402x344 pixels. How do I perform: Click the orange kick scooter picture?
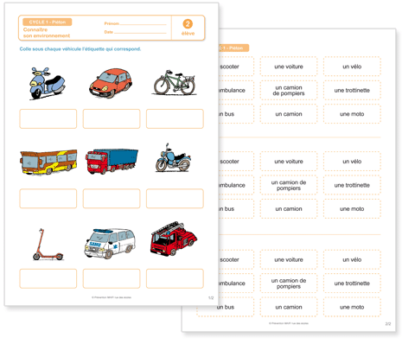(48, 245)
